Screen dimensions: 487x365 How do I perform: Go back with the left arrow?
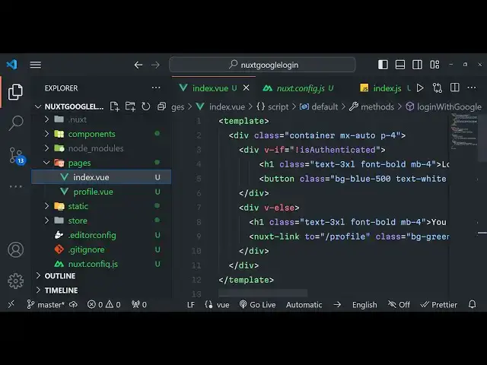pos(138,65)
